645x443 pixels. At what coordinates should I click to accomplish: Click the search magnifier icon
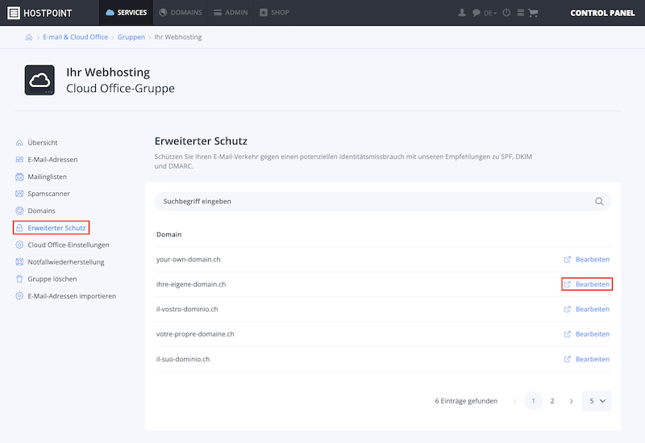click(599, 201)
